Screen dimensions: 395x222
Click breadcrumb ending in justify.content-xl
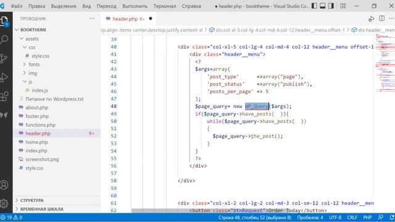click(152, 30)
